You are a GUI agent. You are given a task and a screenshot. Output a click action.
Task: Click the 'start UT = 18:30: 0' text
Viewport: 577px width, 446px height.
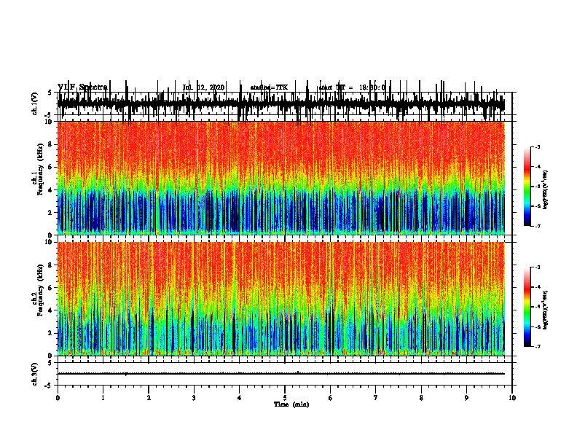[352, 87]
